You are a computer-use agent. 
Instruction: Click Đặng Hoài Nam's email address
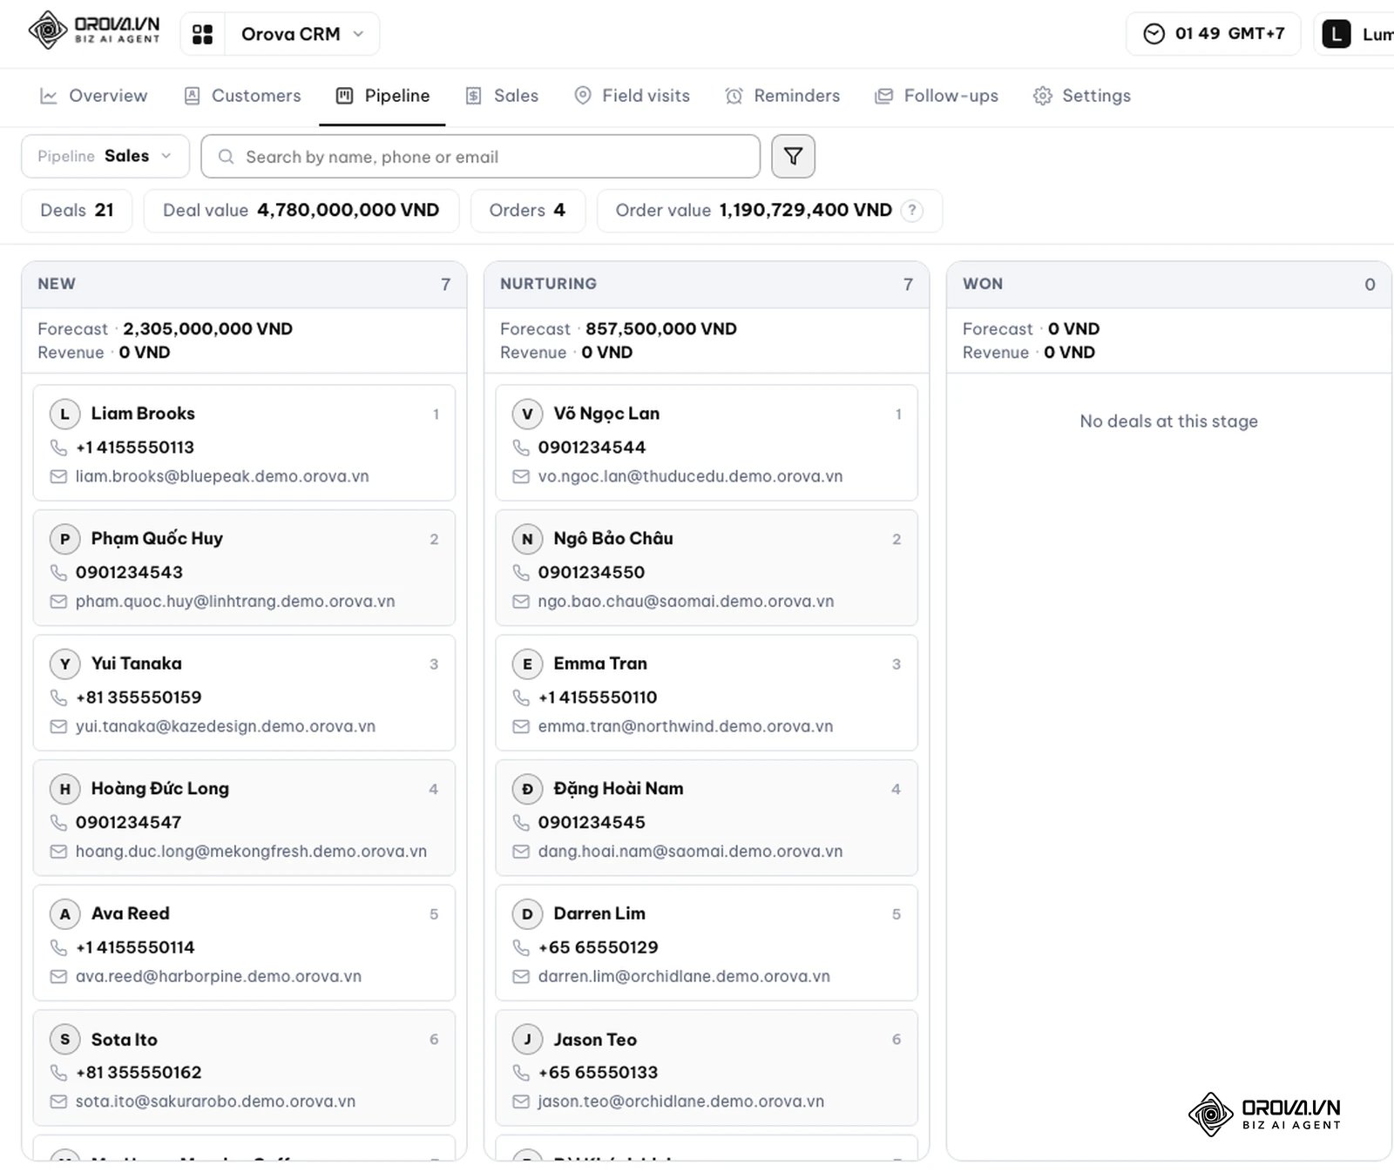(690, 852)
